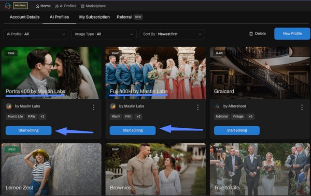Click the NEW badge beside Referral
The height and width of the screenshot is (196, 311).
pyautogui.click(x=138, y=17)
